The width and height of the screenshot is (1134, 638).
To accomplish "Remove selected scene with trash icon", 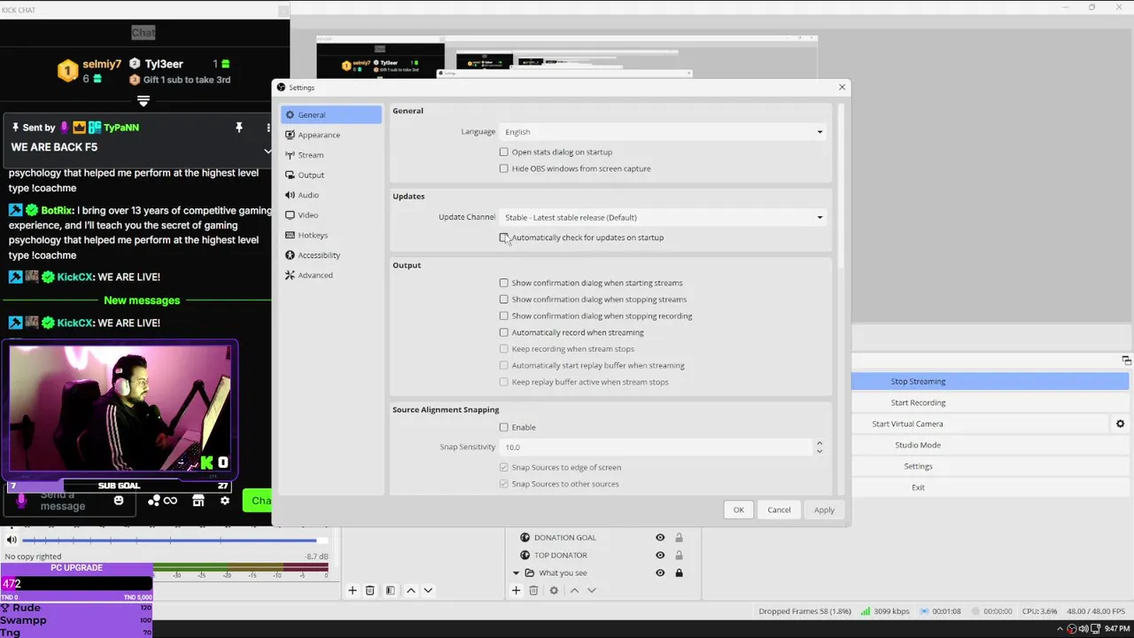I will [x=370, y=590].
